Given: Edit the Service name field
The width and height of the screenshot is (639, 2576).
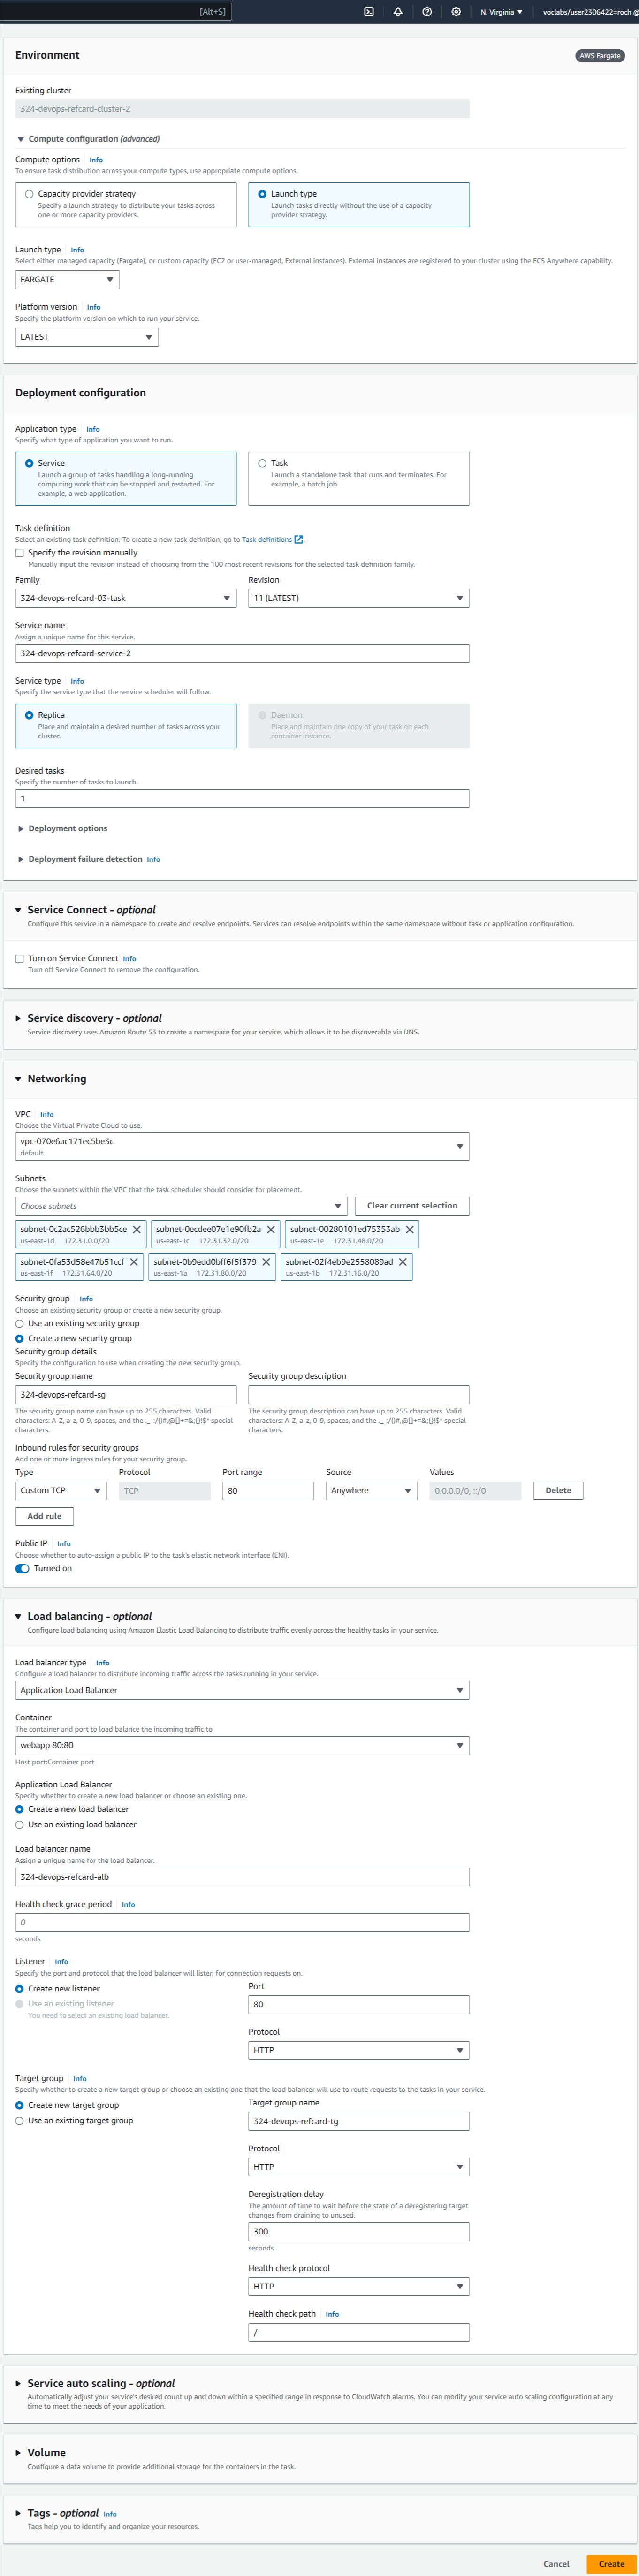Looking at the screenshot, I should [242, 653].
